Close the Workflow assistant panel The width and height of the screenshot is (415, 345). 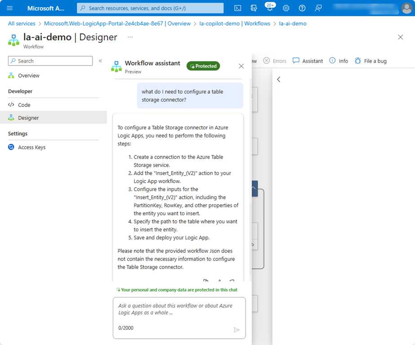(241, 66)
